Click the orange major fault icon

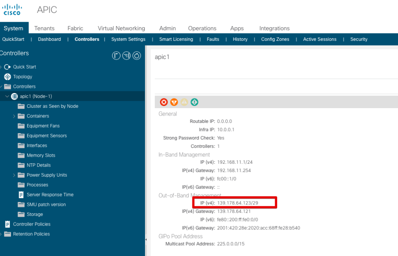tap(174, 102)
